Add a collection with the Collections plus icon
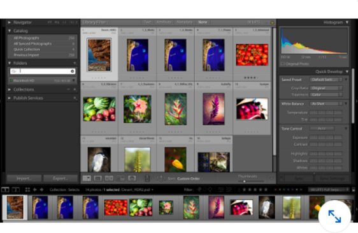The width and height of the screenshot is (358, 233). click(x=75, y=89)
